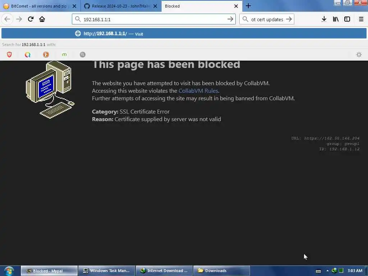The height and width of the screenshot is (276, 368).
Task: Go forward with the forward arrow
Action: (19, 19)
